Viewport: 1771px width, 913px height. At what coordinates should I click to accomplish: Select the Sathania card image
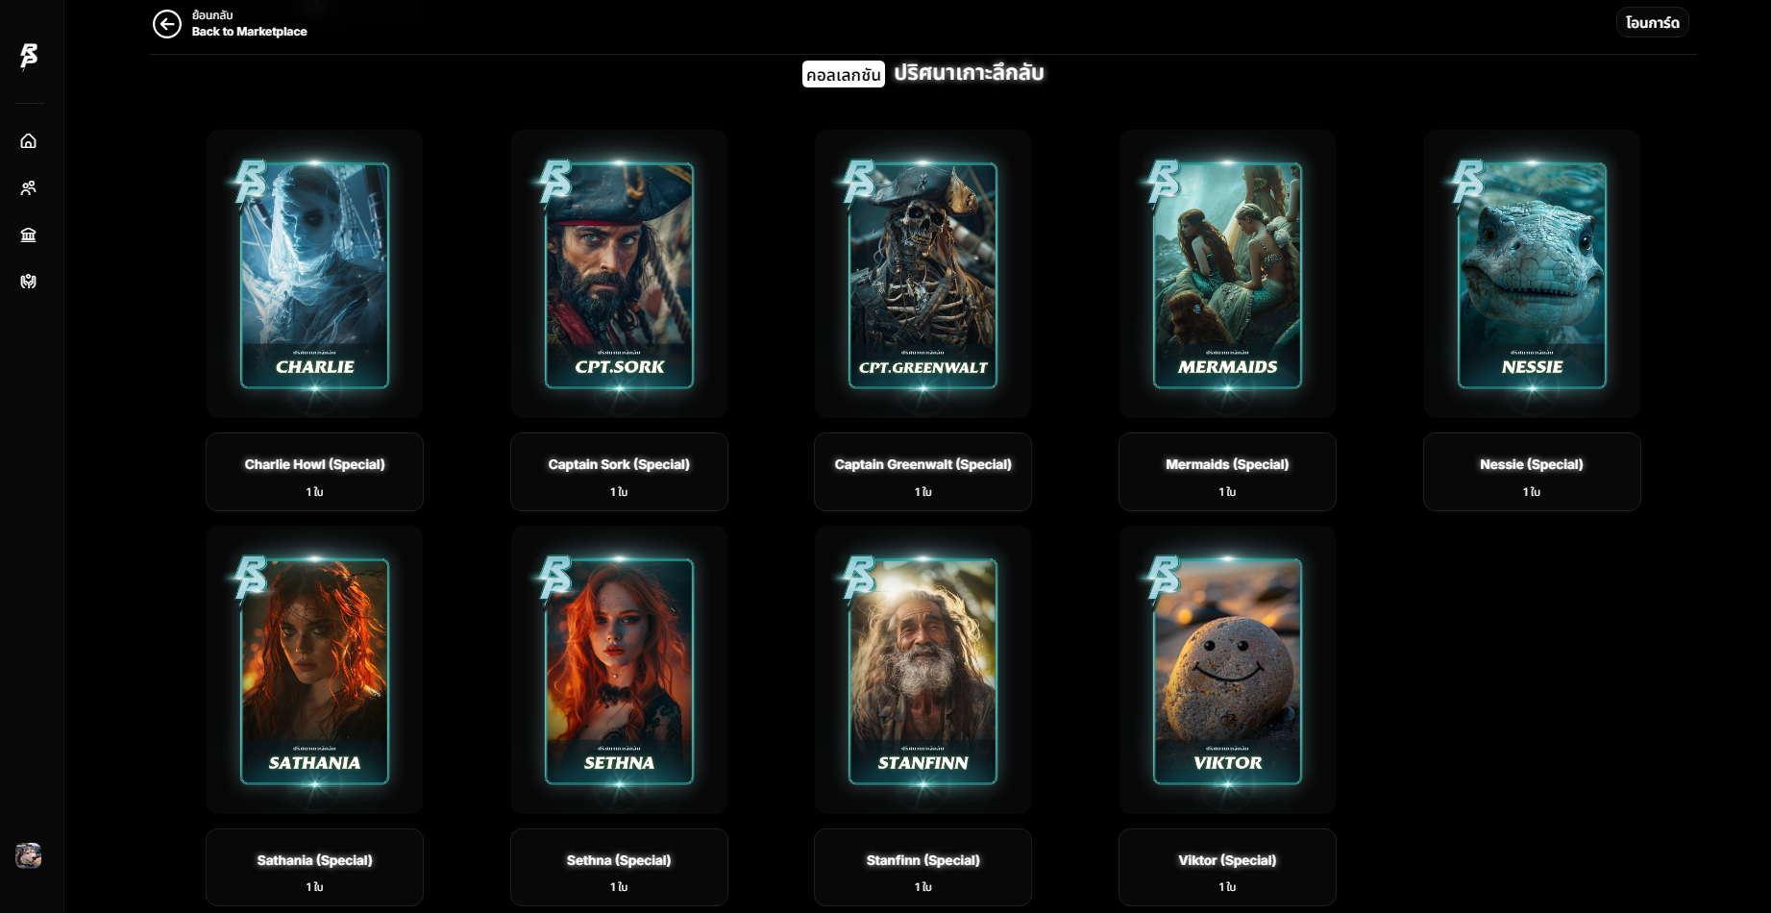coord(314,670)
